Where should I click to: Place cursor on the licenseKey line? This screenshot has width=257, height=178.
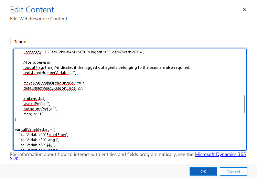[83, 52]
